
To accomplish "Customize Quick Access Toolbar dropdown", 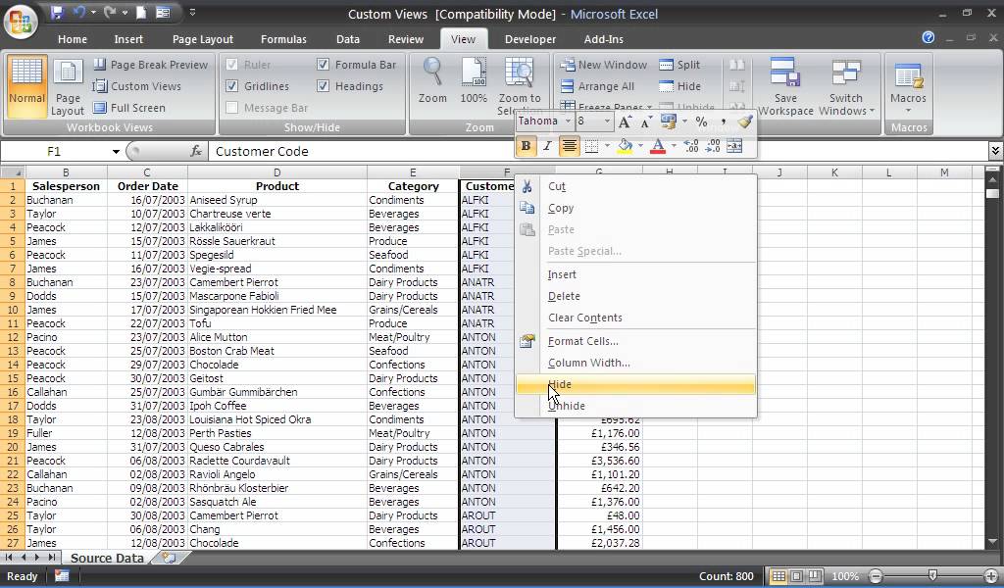I will click(192, 13).
